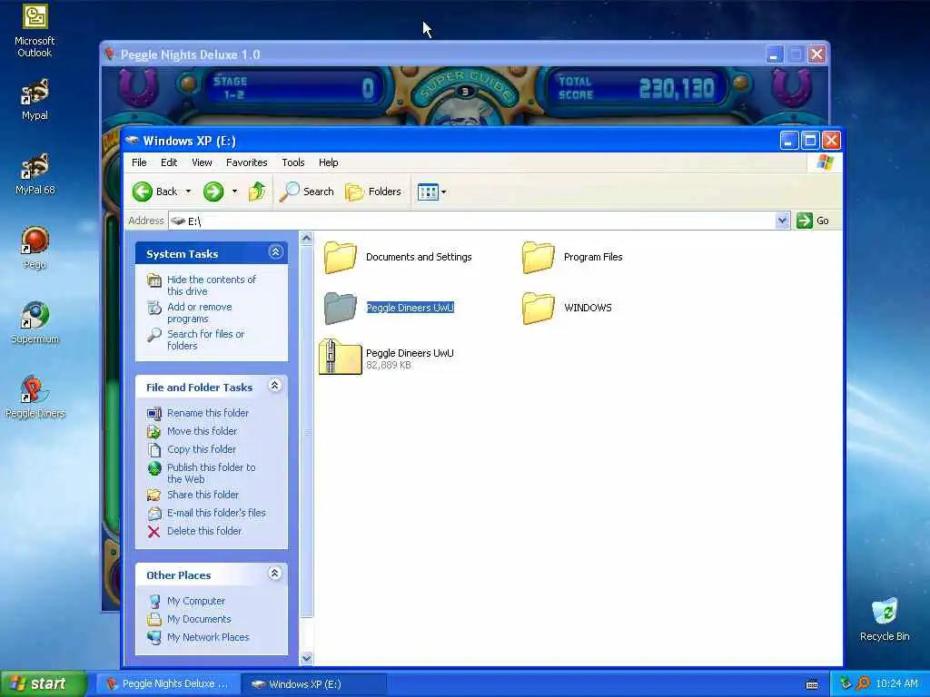Select highlighted Peggle Dineers UwU folder icon

pyautogui.click(x=341, y=309)
